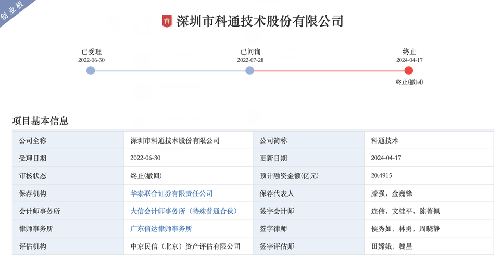Click the table cell 深圳市科通技术股份有限公司
Image resolution: width=502 pixels, height=260 pixels.
point(189,140)
